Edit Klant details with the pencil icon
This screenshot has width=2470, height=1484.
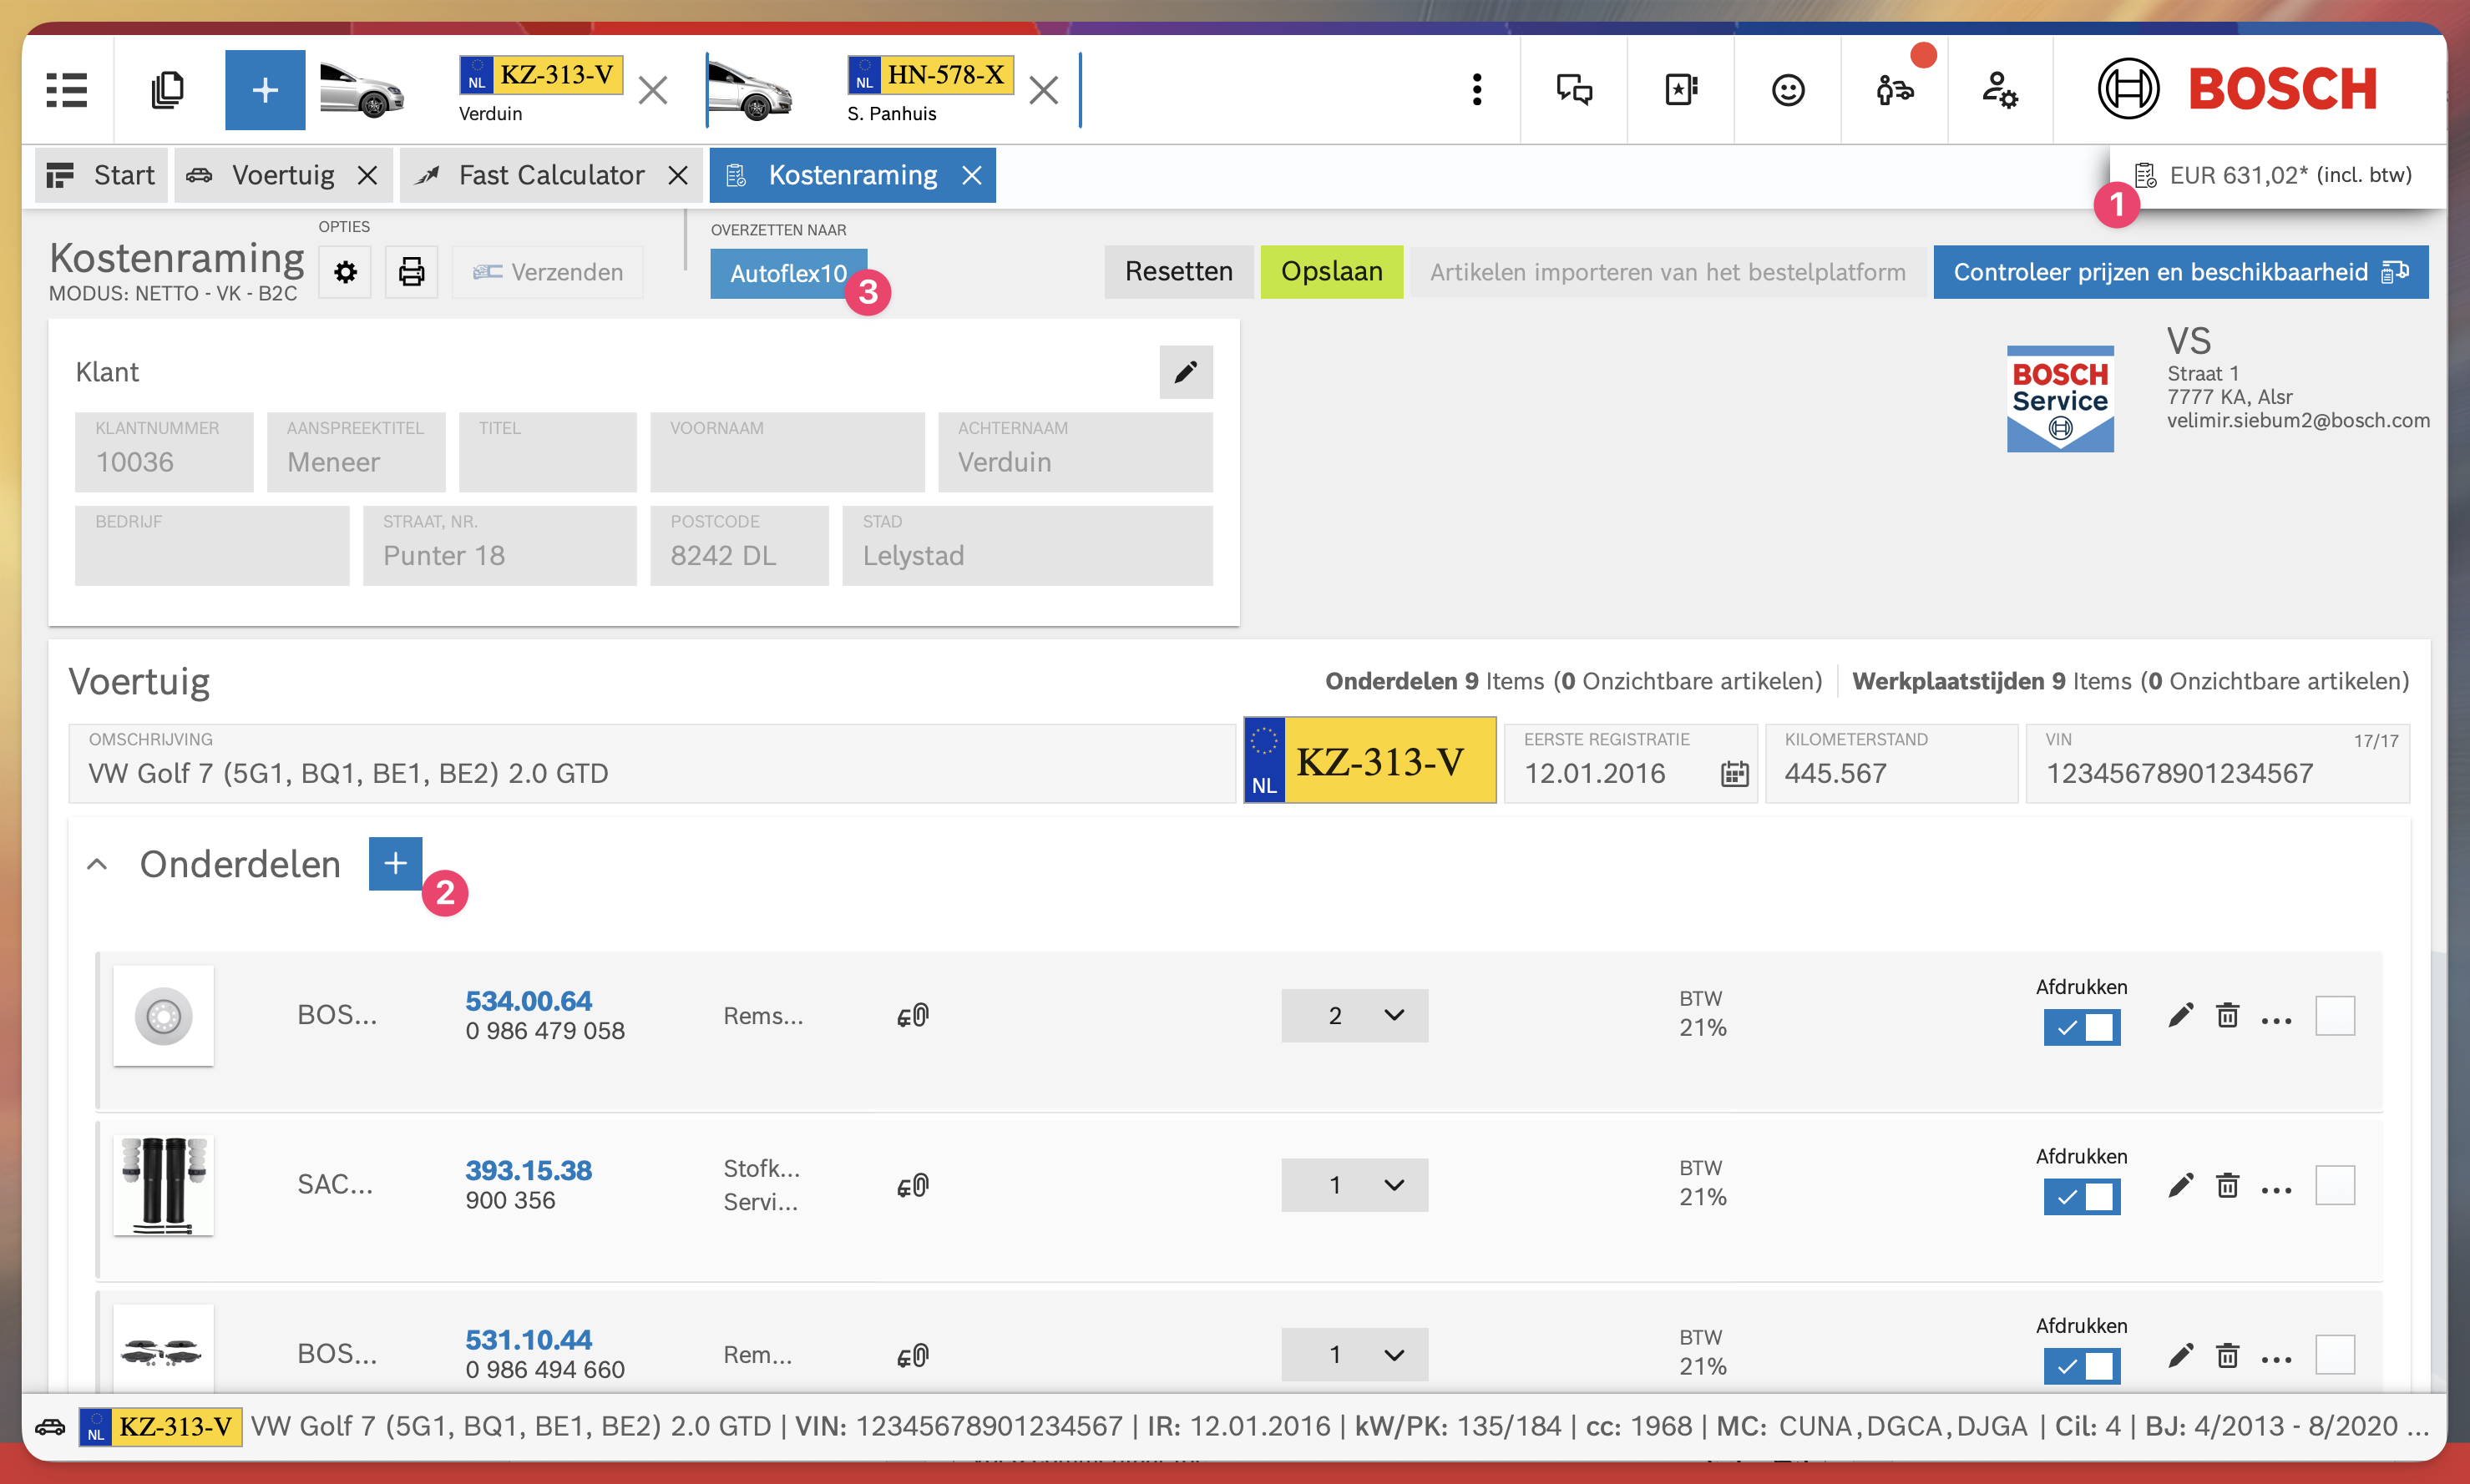tap(1186, 372)
